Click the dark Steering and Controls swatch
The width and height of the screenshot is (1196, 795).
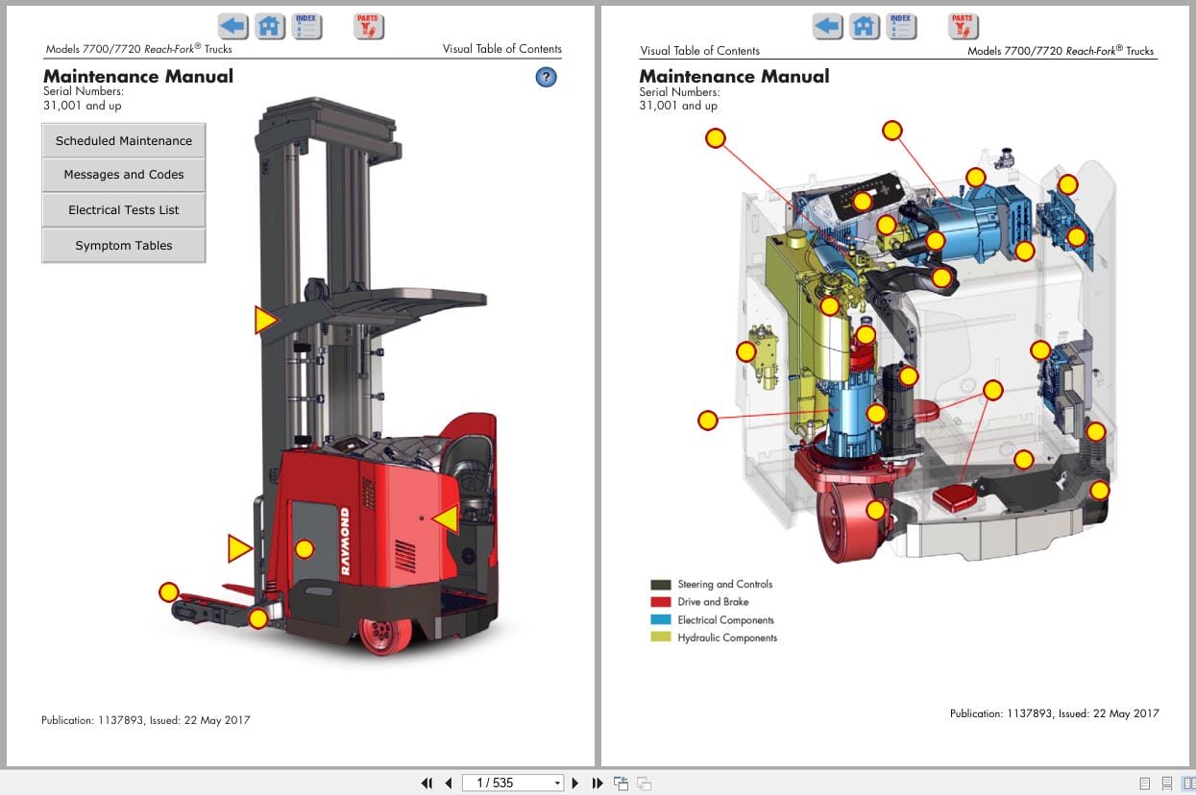pos(661,584)
